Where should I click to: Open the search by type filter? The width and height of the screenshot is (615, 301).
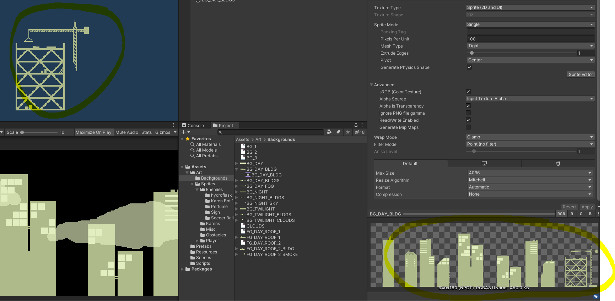click(x=329, y=132)
